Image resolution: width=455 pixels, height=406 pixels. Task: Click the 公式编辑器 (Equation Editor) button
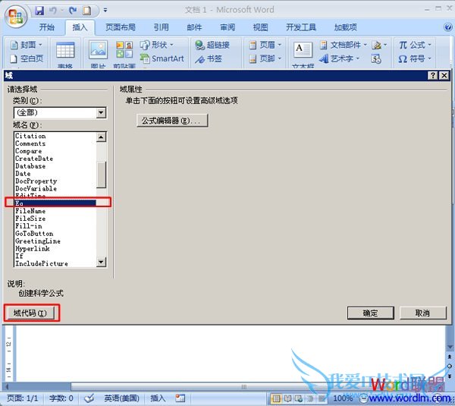pos(172,121)
